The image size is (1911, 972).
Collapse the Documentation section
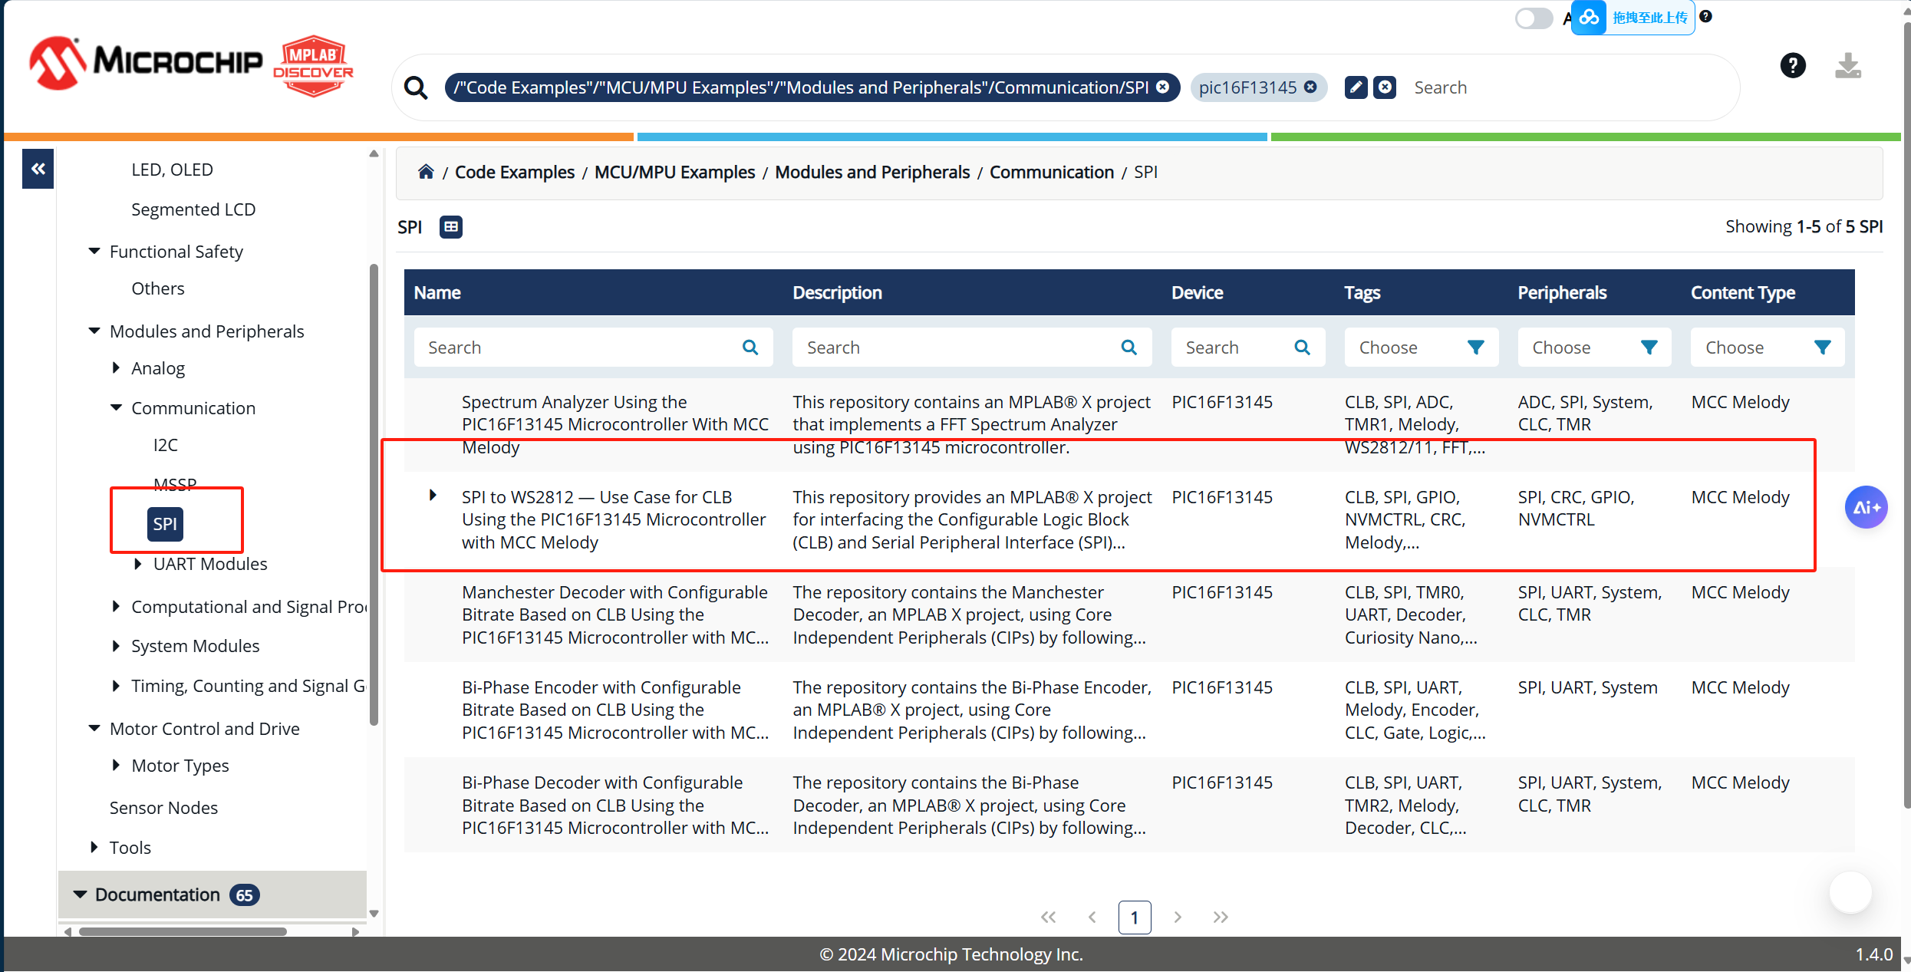pyautogui.click(x=80, y=895)
